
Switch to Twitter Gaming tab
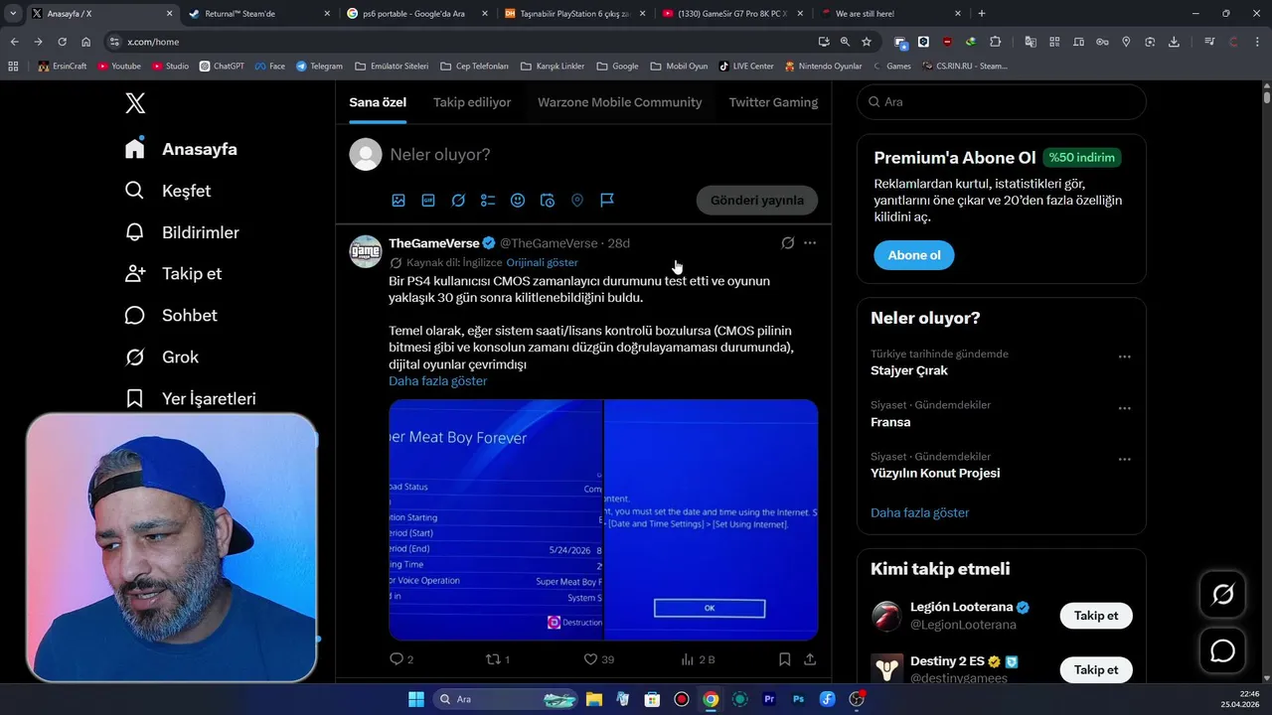pyautogui.click(x=773, y=102)
